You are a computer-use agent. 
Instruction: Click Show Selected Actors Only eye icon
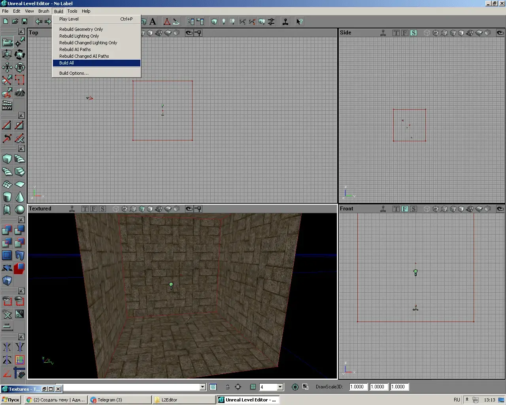point(7,301)
